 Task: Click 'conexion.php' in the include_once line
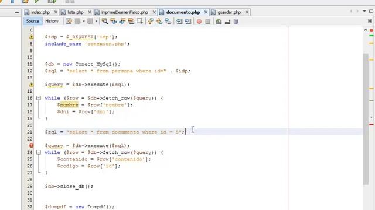point(105,44)
